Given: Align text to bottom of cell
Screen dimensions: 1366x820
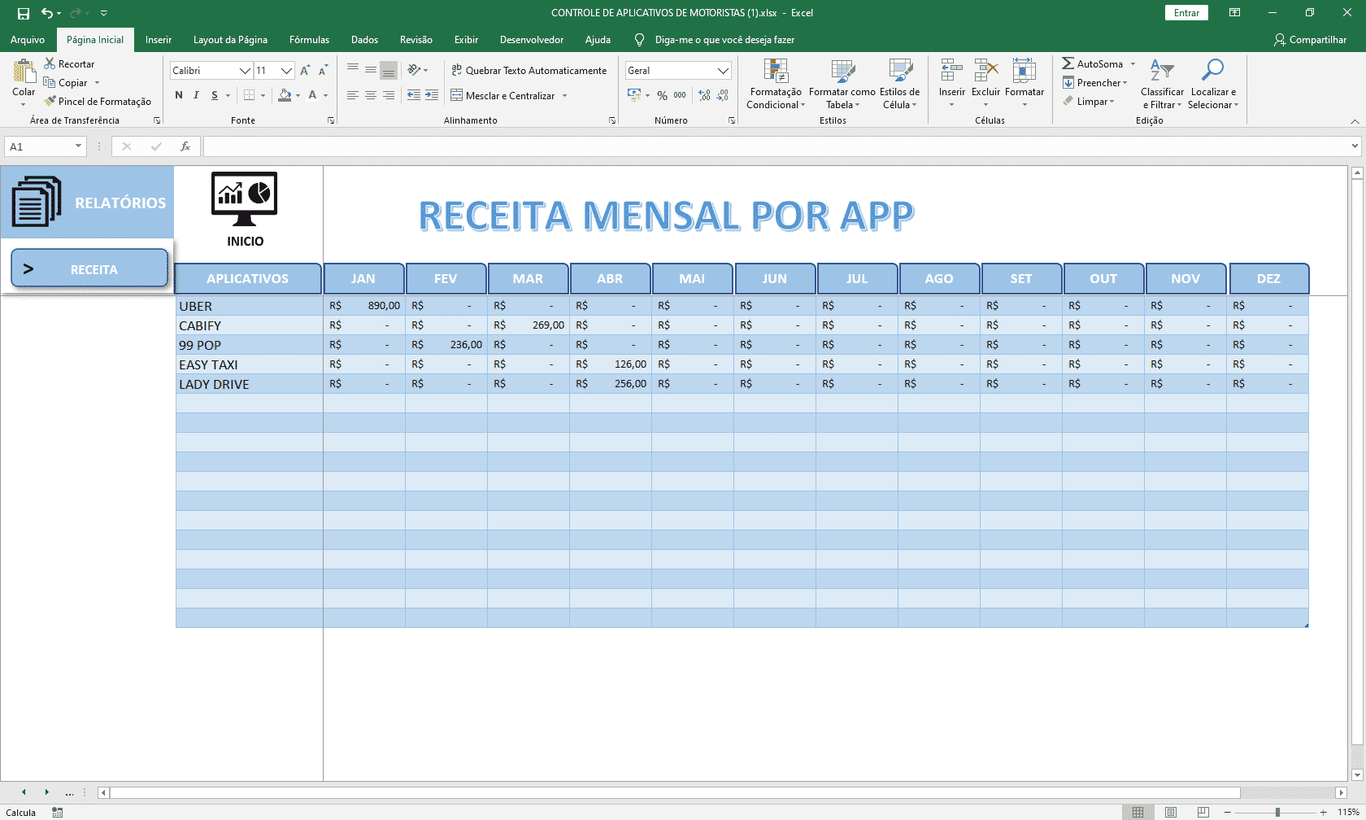Looking at the screenshot, I should 389,70.
